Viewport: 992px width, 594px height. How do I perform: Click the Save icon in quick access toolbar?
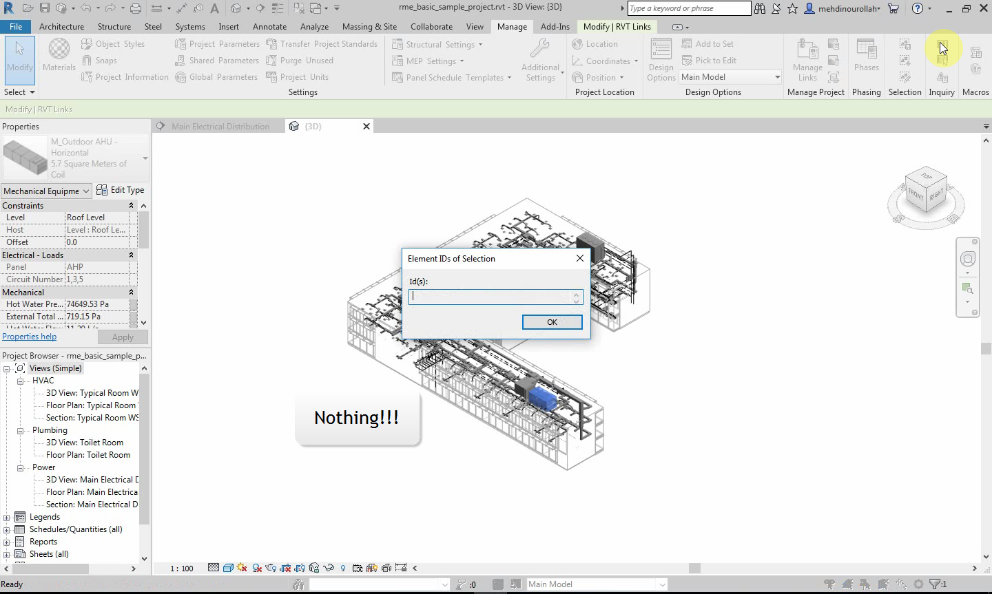(44, 8)
